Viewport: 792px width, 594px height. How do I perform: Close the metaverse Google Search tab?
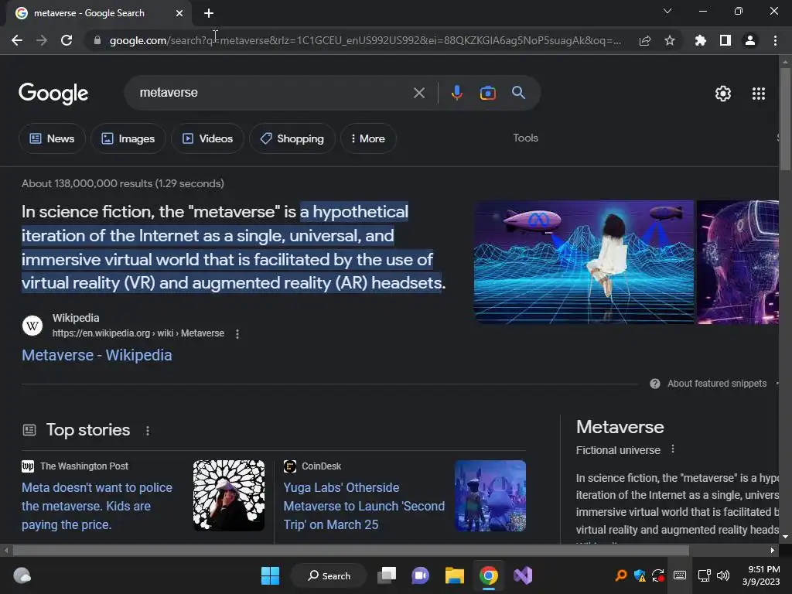click(x=179, y=13)
